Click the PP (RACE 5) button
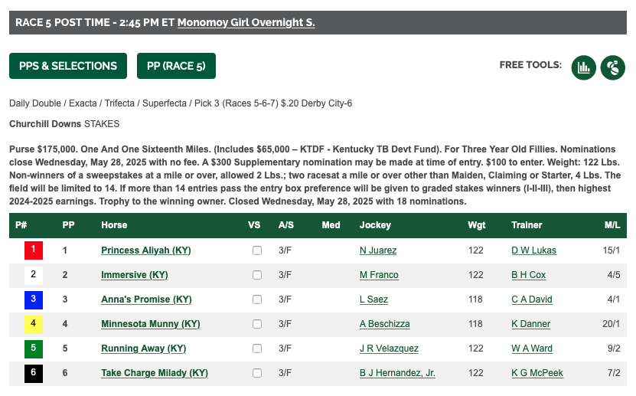This screenshot has width=636, height=396. (176, 66)
